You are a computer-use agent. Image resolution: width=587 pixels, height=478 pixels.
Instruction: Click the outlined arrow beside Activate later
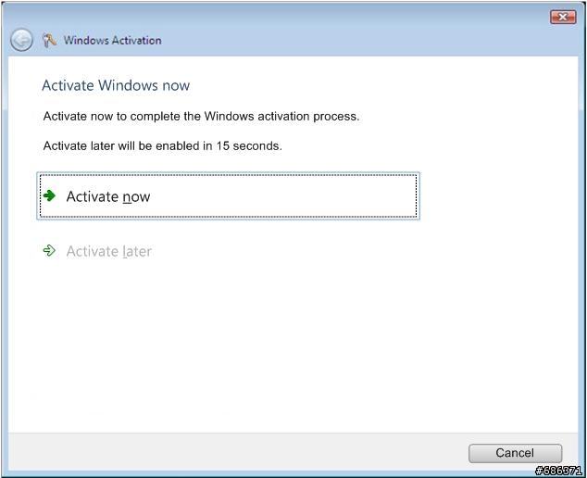[49, 251]
